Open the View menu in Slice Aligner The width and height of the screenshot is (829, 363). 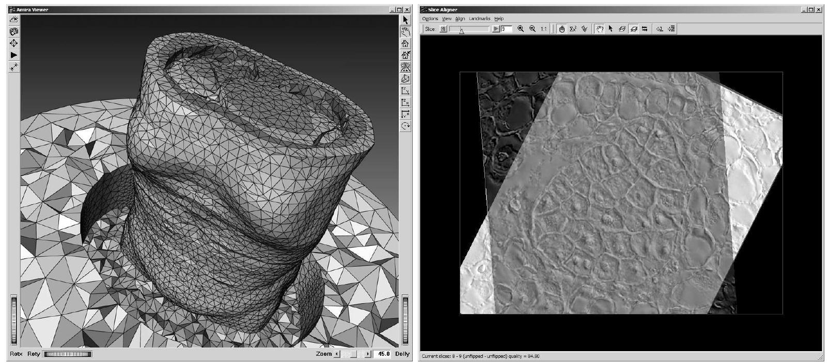pyautogui.click(x=447, y=19)
